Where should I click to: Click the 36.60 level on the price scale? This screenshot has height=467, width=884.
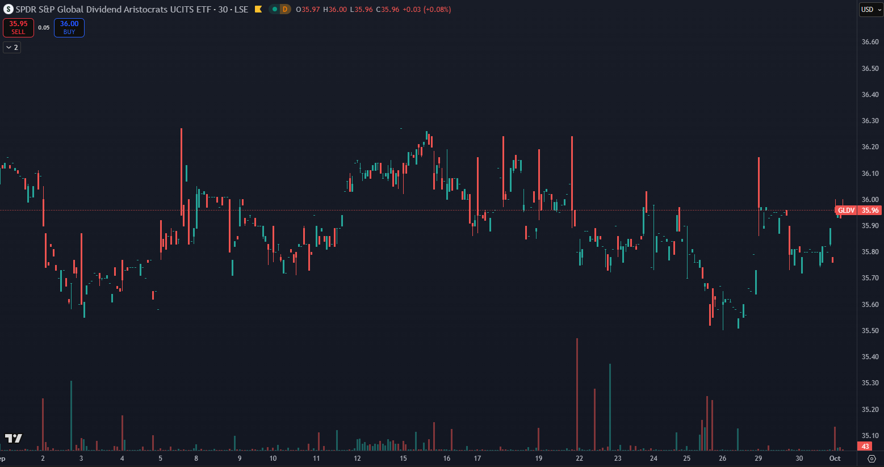point(870,42)
